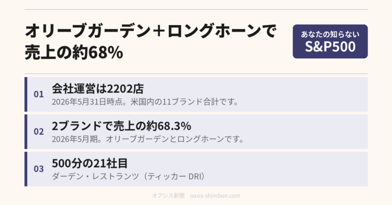Click the S&P500 text in the badge
392x205 pixels.
(x=330, y=47)
